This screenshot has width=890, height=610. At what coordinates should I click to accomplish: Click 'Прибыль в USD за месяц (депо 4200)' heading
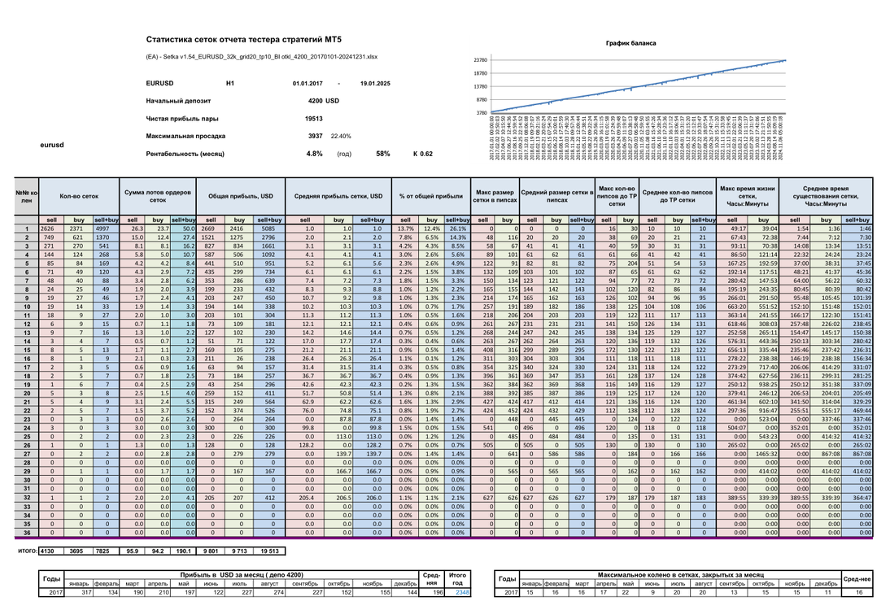click(x=242, y=575)
